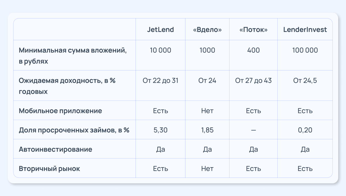Click the 1,85 overdue loans cell
Screen dimensions: 346x196
tap(207, 130)
